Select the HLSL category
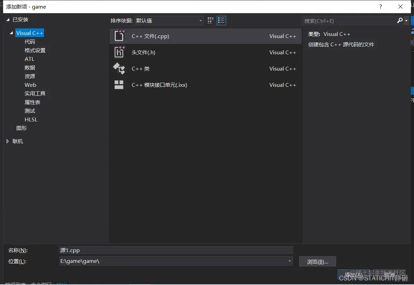 31,120
